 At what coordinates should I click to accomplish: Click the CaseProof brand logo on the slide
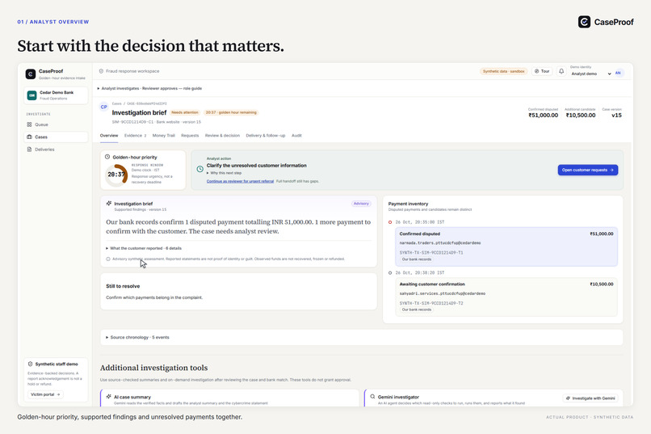pyautogui.click(x=584, y=22)
